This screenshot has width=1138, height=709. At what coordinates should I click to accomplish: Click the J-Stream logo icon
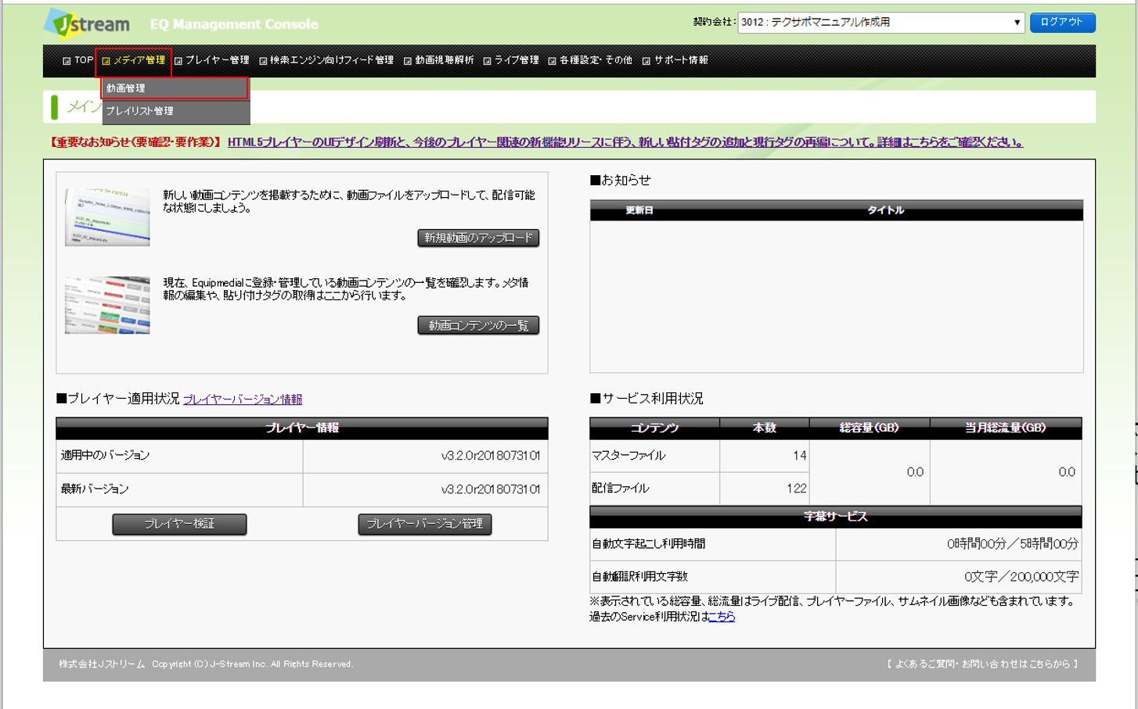[87, 23]
